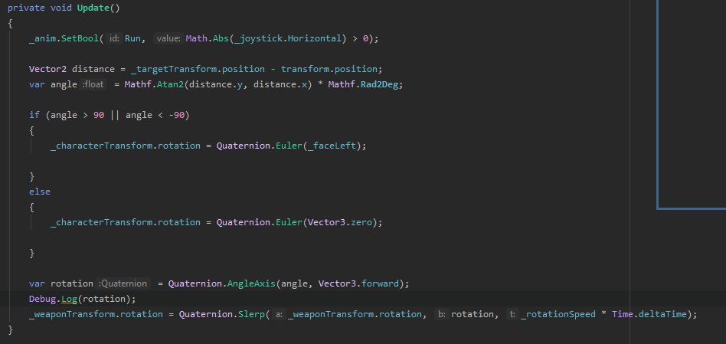This screenshot has width=726, height=344.
Task: Click Euler call taking _faceLeft
Action: tap(289, 146)
